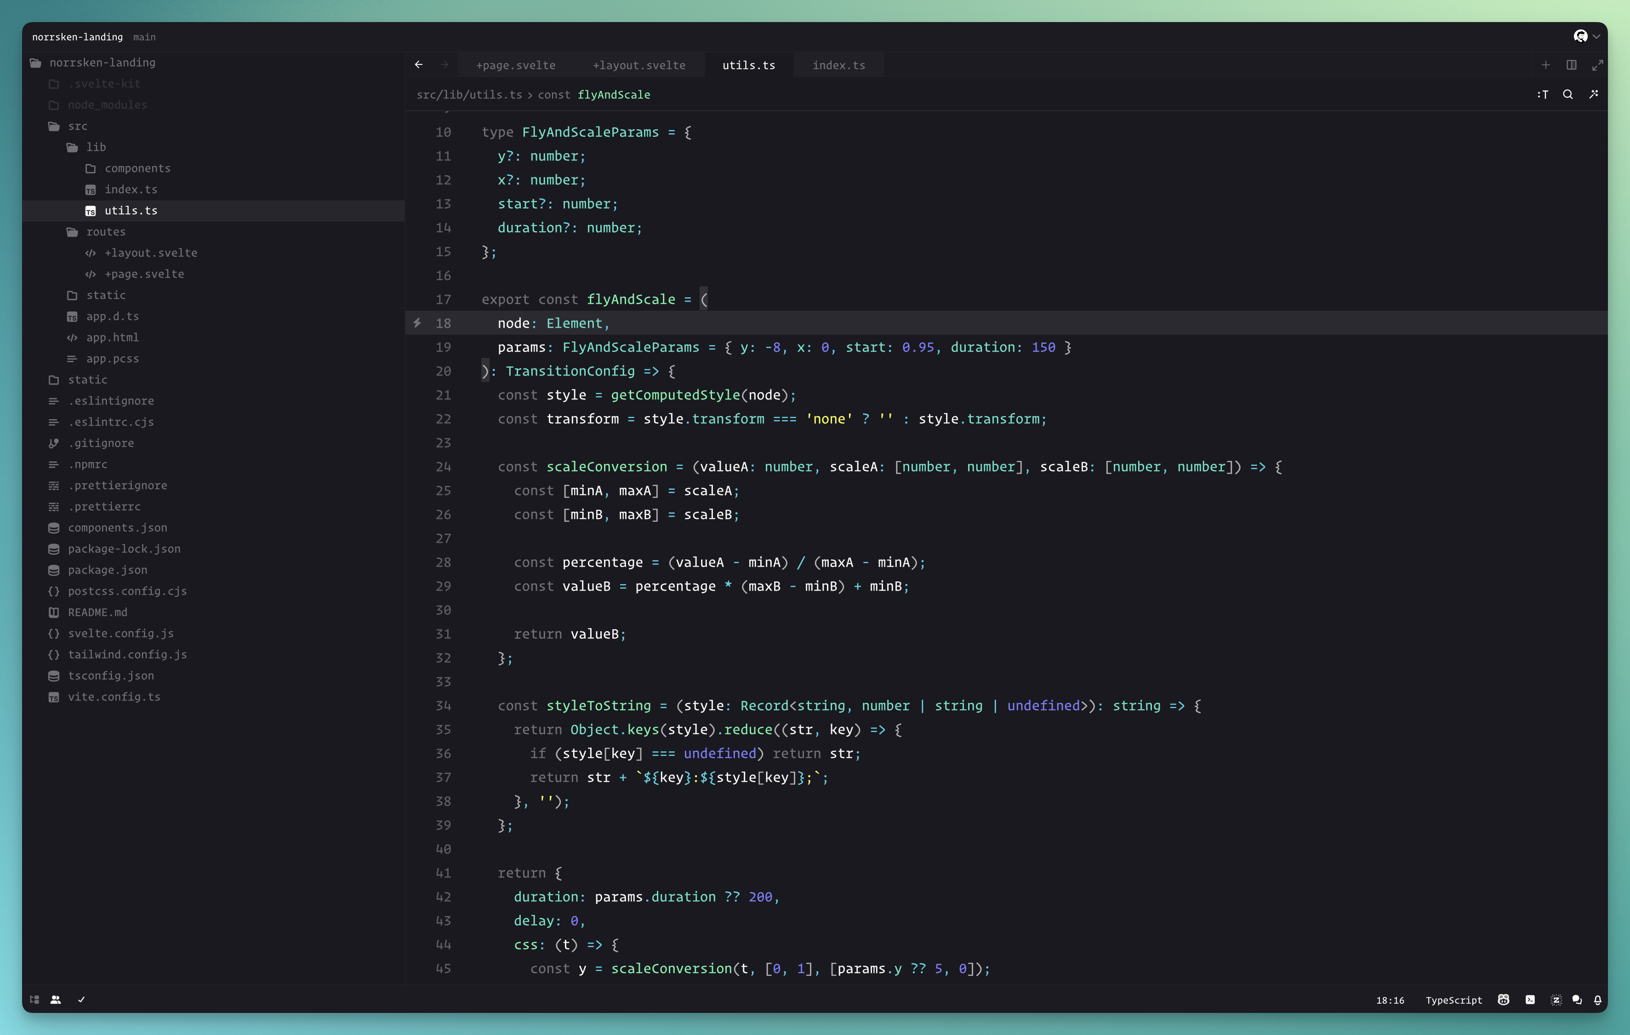Click the zoom pane arrows icon
Screen dimensions: 1630x1035
1597,65
